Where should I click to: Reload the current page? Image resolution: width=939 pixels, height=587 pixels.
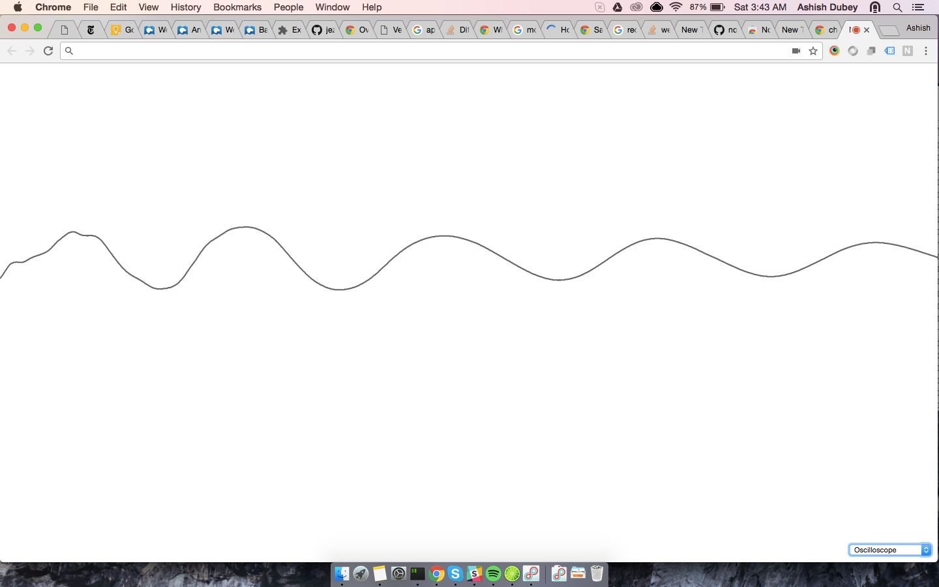click(48, 51)
